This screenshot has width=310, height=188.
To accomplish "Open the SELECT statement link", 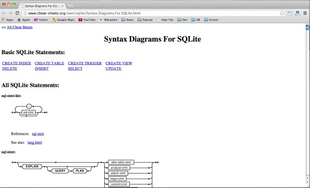I will tap(75, 69).
